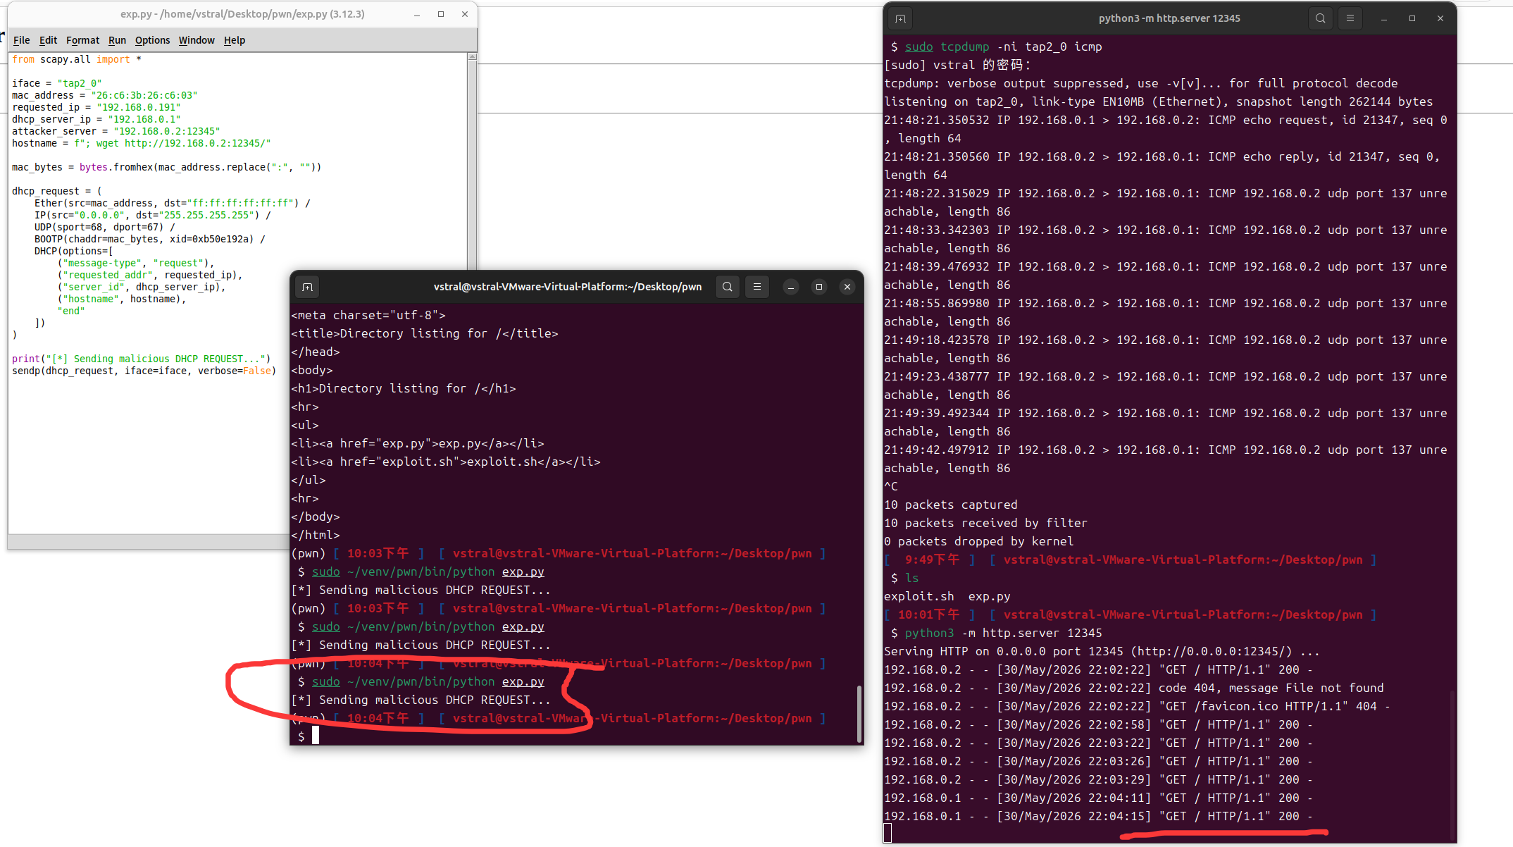Open the File menu in IDLE editor
This screenshot has height=847, width=1513.
tap(22, 40)
